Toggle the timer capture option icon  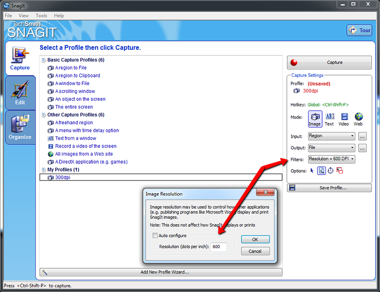(x=331, y=171)
